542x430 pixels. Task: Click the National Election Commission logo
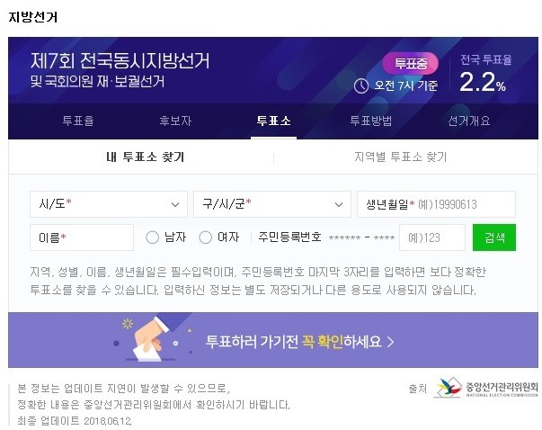point(486,388)
